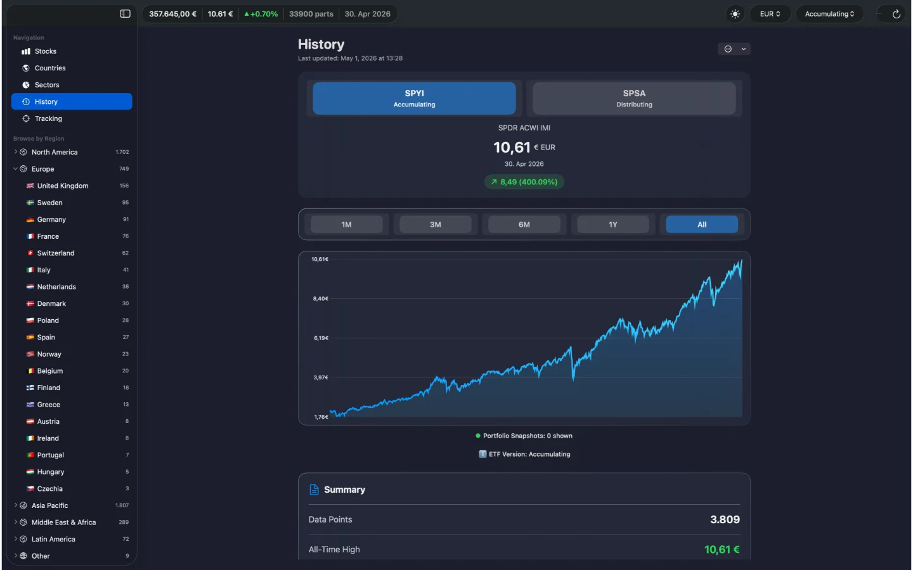Click the Norway flag icon
Viewport: 913px width, 570px height.
coord(30,354)
